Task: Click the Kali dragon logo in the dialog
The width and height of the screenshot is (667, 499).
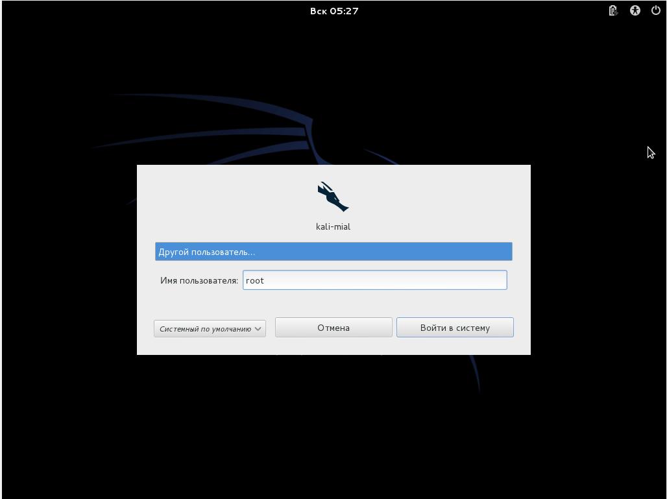Action: click(x=333, y=197)
